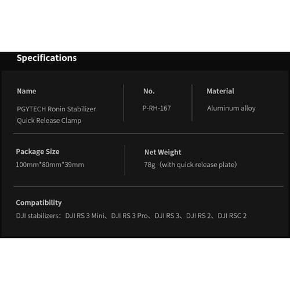The width and height of the screenshot is (290, 290).
Task: Select the Compatibility heading
Action: tap(39, 202)
